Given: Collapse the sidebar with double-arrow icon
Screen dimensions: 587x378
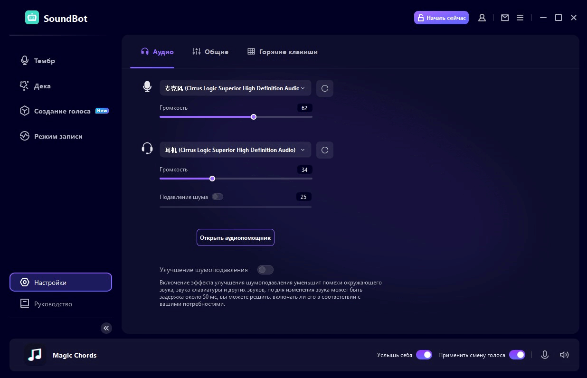Looking at the screenshot, I should point(106,328).
